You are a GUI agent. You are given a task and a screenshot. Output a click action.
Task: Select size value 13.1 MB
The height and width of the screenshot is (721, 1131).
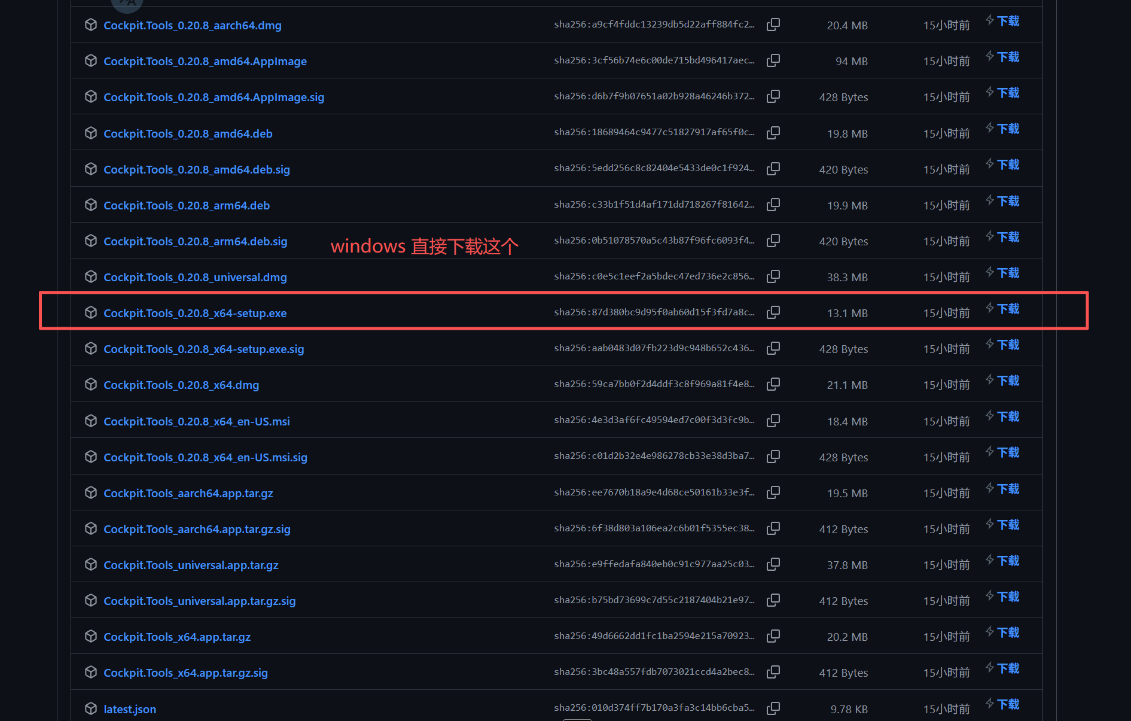point(848,313)
